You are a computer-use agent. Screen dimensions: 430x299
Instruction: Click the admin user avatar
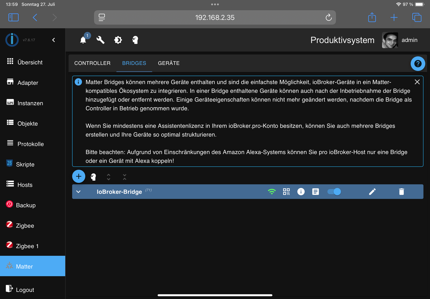pyautogui.click(x=390, y=40)
